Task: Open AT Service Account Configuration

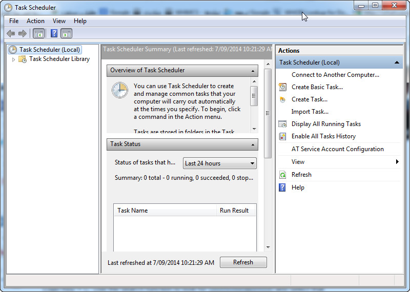Action: pyautogui.click(x=338, y=149)
